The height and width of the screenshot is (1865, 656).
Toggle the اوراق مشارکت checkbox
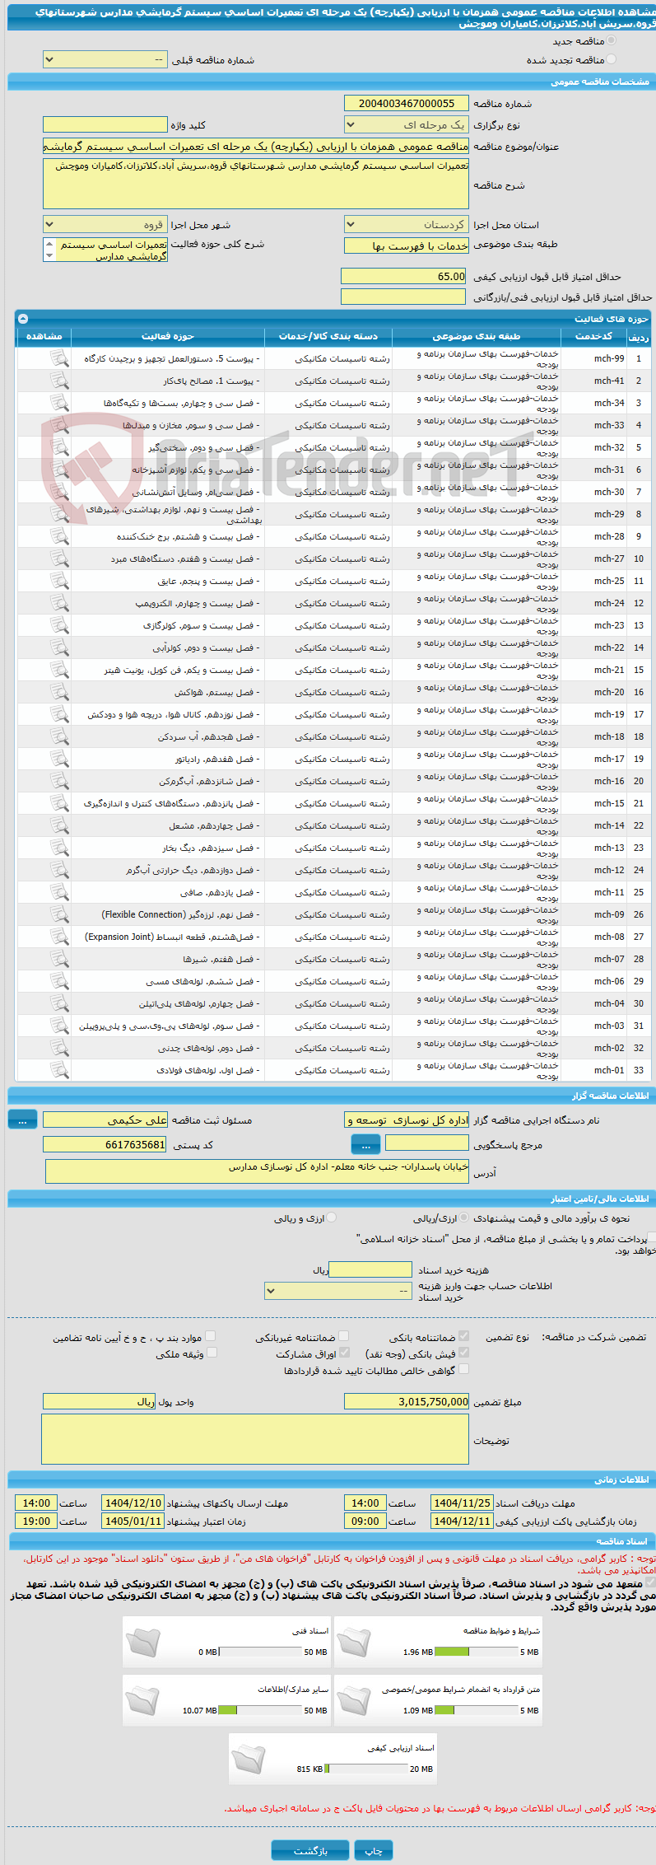click(x=344, y=1353)
